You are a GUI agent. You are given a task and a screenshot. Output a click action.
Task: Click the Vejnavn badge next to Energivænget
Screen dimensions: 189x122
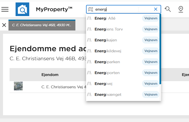[x=151, y=94]
